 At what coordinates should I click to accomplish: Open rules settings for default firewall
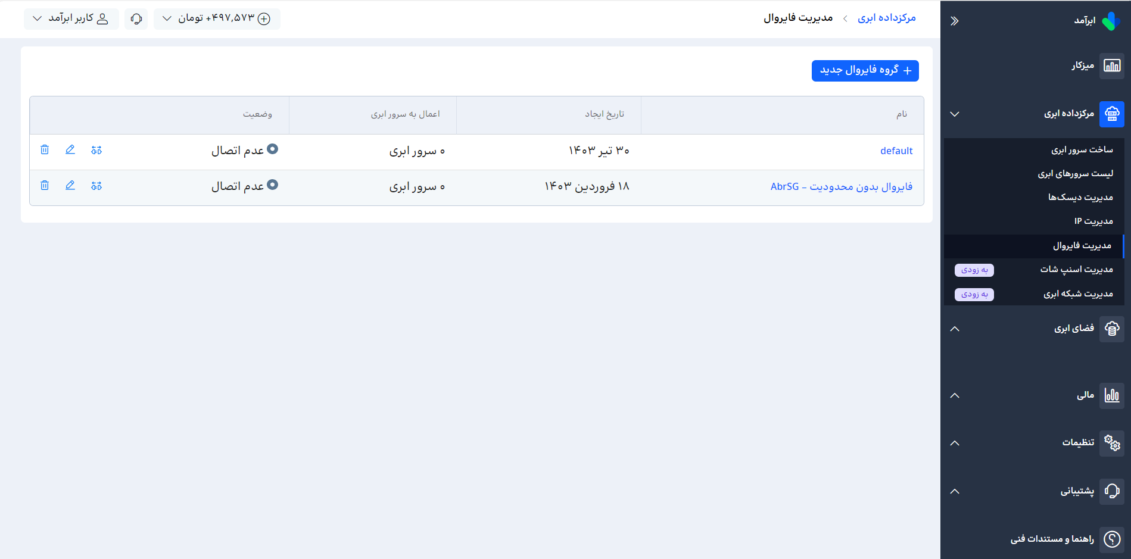(96, 150)
